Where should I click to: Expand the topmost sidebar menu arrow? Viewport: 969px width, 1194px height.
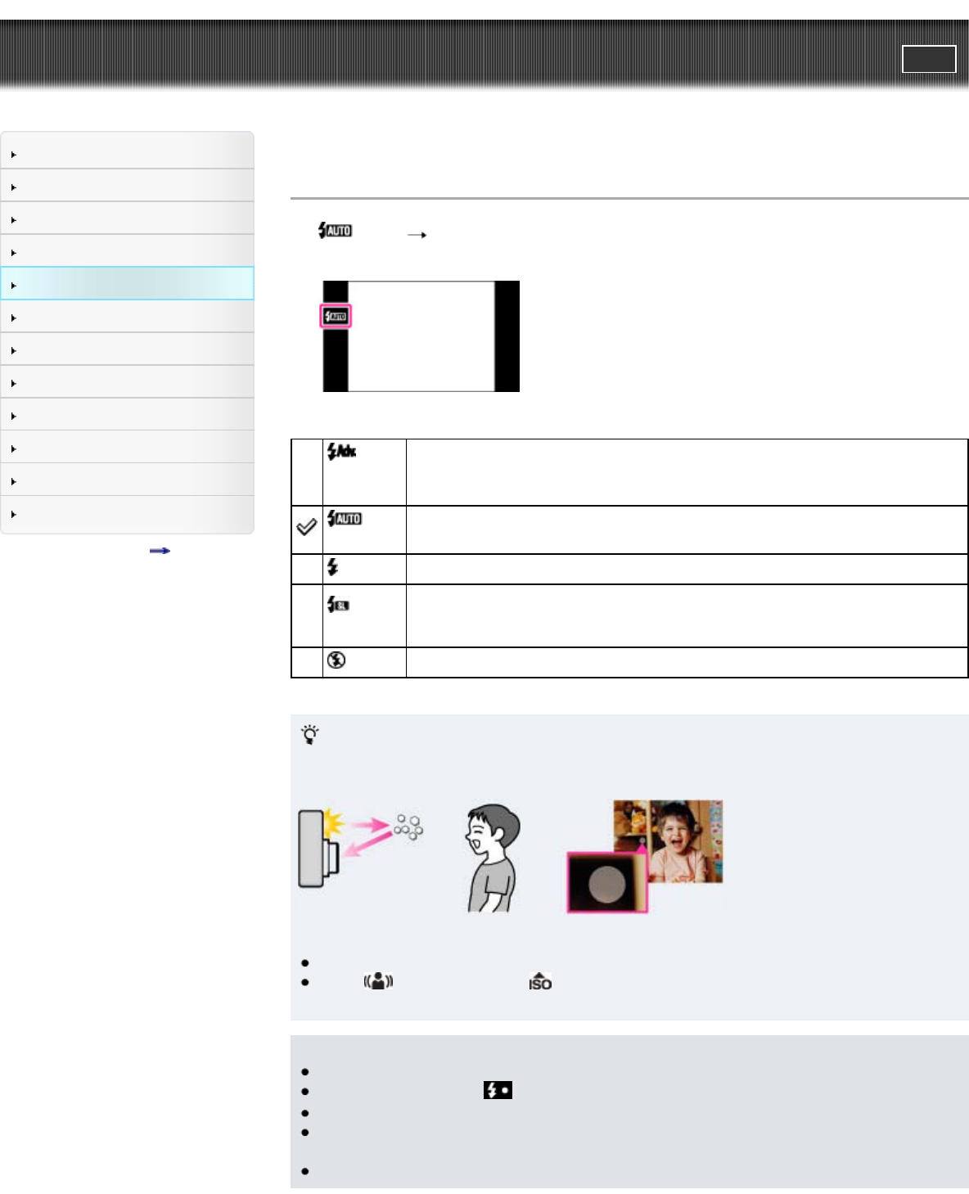(x=14, y=155)
